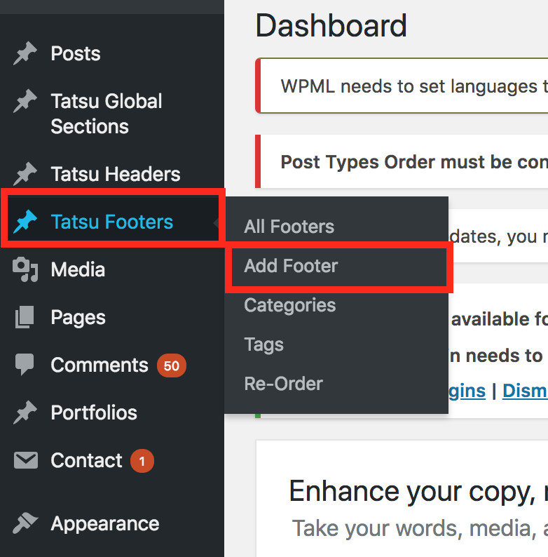Open Tatsu Global Sections menu item
Screen dimensions: 548x557
(x=107, y=114)
